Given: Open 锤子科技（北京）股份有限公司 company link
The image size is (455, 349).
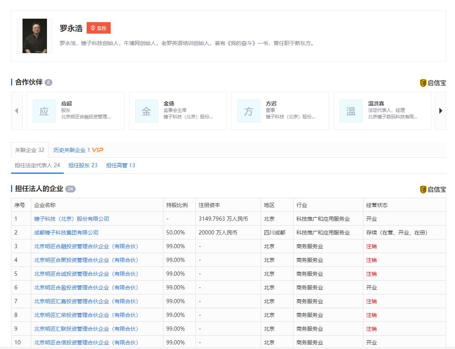Looking at the screenshot, I should 72,219.
